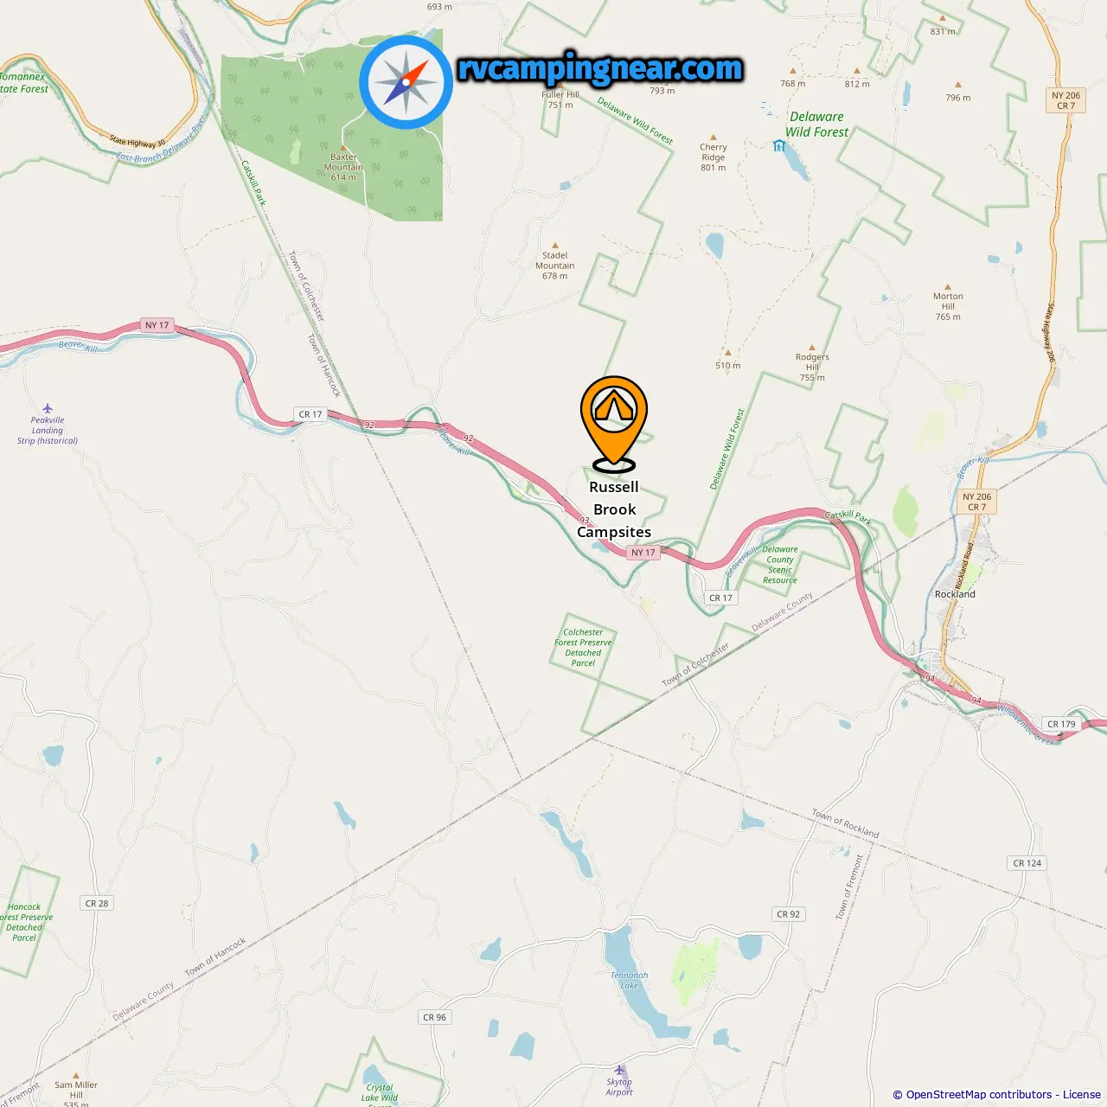Screen dimensions: 1107x1107
Task: Click the Morton Hill peak marker
Action: click(948, 286)
